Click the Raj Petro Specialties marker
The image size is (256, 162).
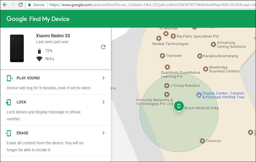pyautogui.click(x=173, y=36)
